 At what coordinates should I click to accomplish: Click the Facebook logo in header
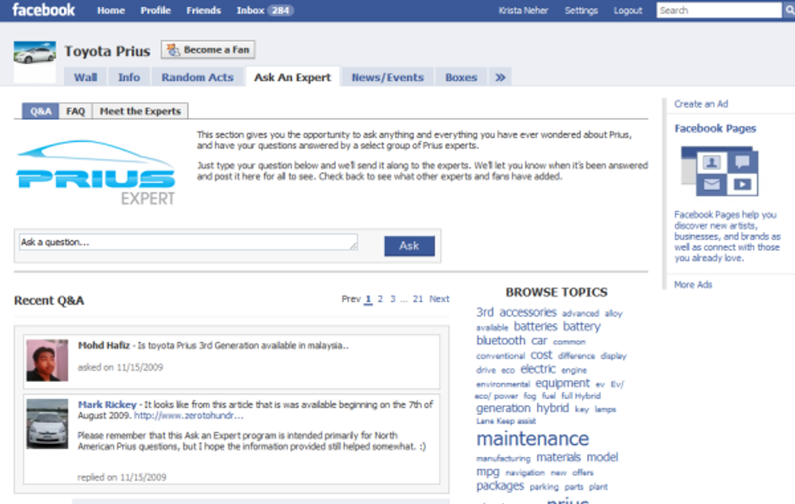[x=44, y=11]
